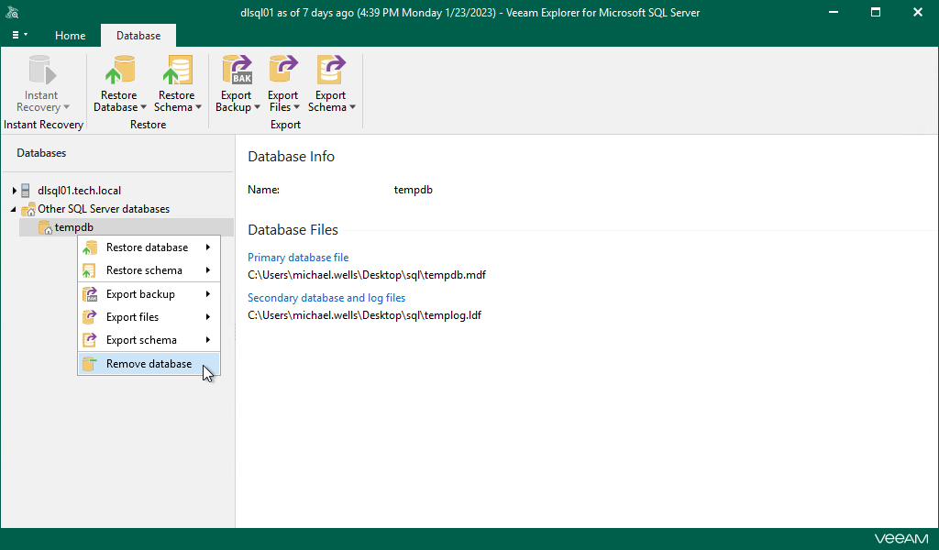Screen dimensions: 939x550
Task: Open the Restore Schema dropdown arrow
Action: [x=199, y=107]
